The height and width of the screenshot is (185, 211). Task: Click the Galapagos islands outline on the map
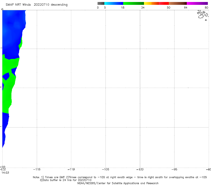203,15
